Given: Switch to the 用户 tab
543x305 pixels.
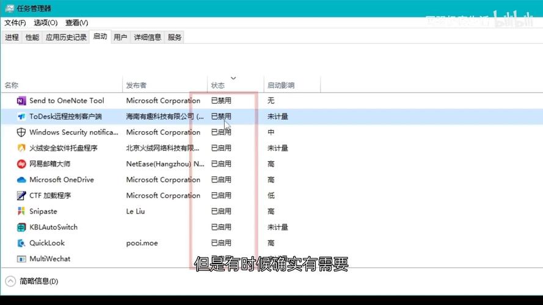Looking at the screenshot, I should [120, 37].
